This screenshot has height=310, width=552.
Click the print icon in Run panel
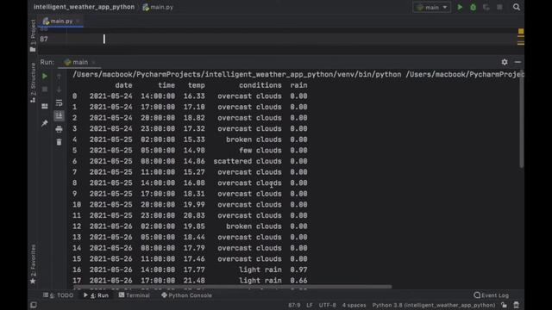point(59,129)
